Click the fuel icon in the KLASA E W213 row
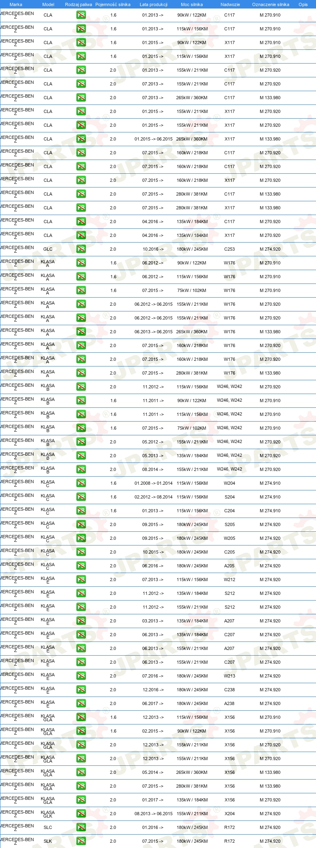Viewport: 316px width, 848px height. pos(81,676)
